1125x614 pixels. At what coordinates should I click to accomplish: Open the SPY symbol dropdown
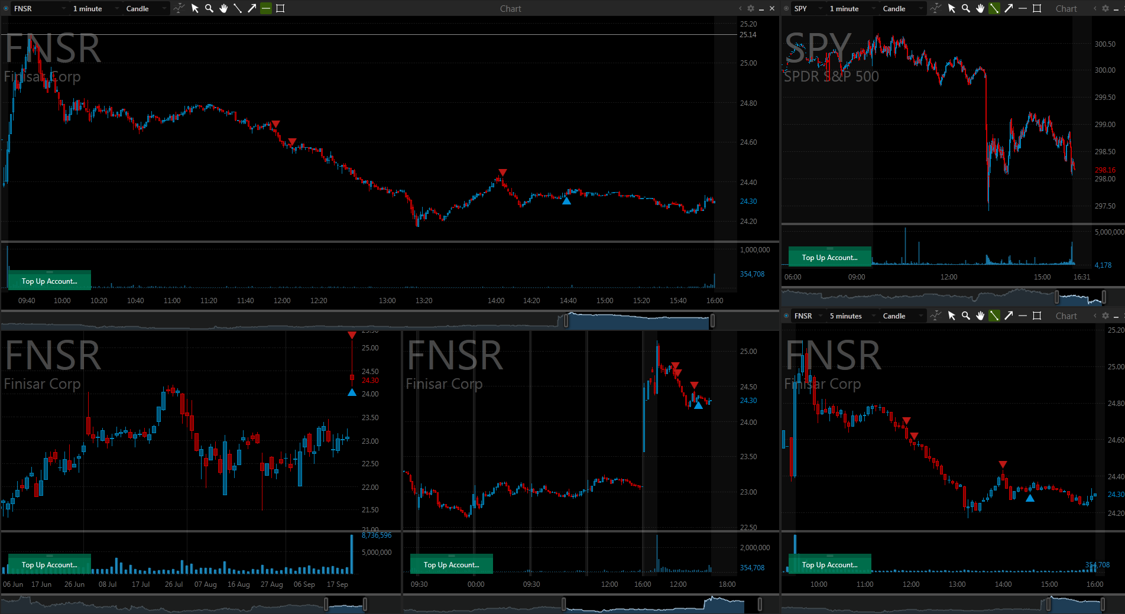click(x=807, y=8)
